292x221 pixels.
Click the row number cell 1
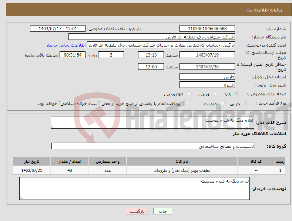(x=280, y=170)
